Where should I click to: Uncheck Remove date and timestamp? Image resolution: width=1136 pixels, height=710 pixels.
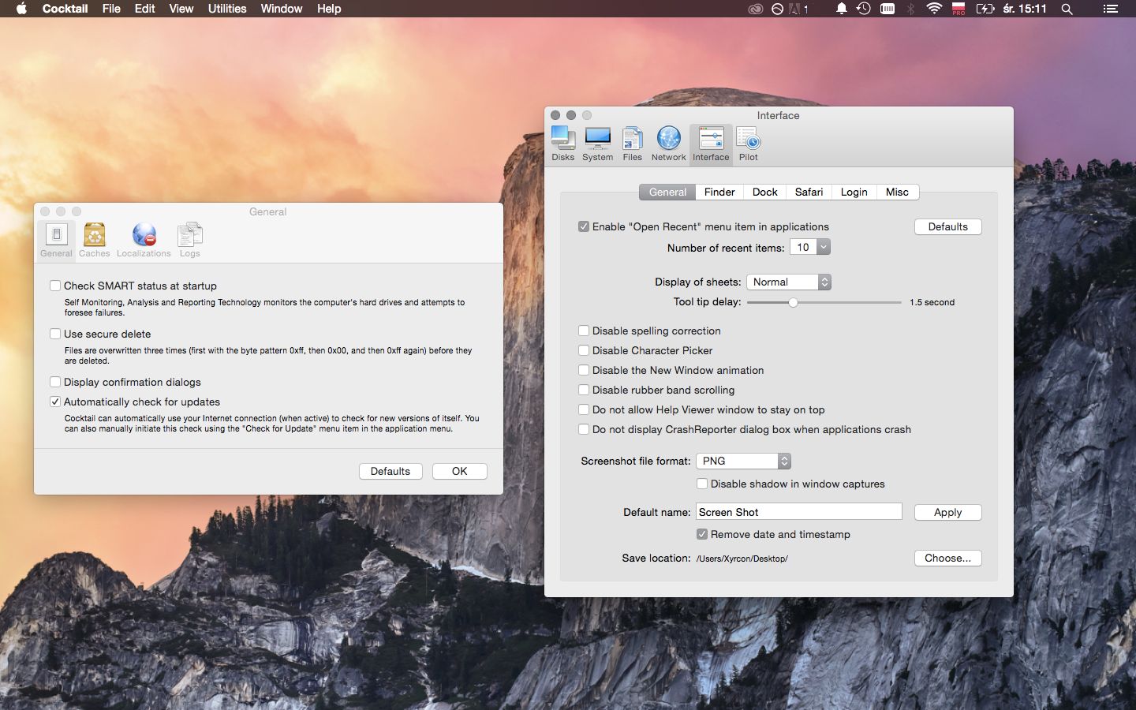tap(702, 534)
